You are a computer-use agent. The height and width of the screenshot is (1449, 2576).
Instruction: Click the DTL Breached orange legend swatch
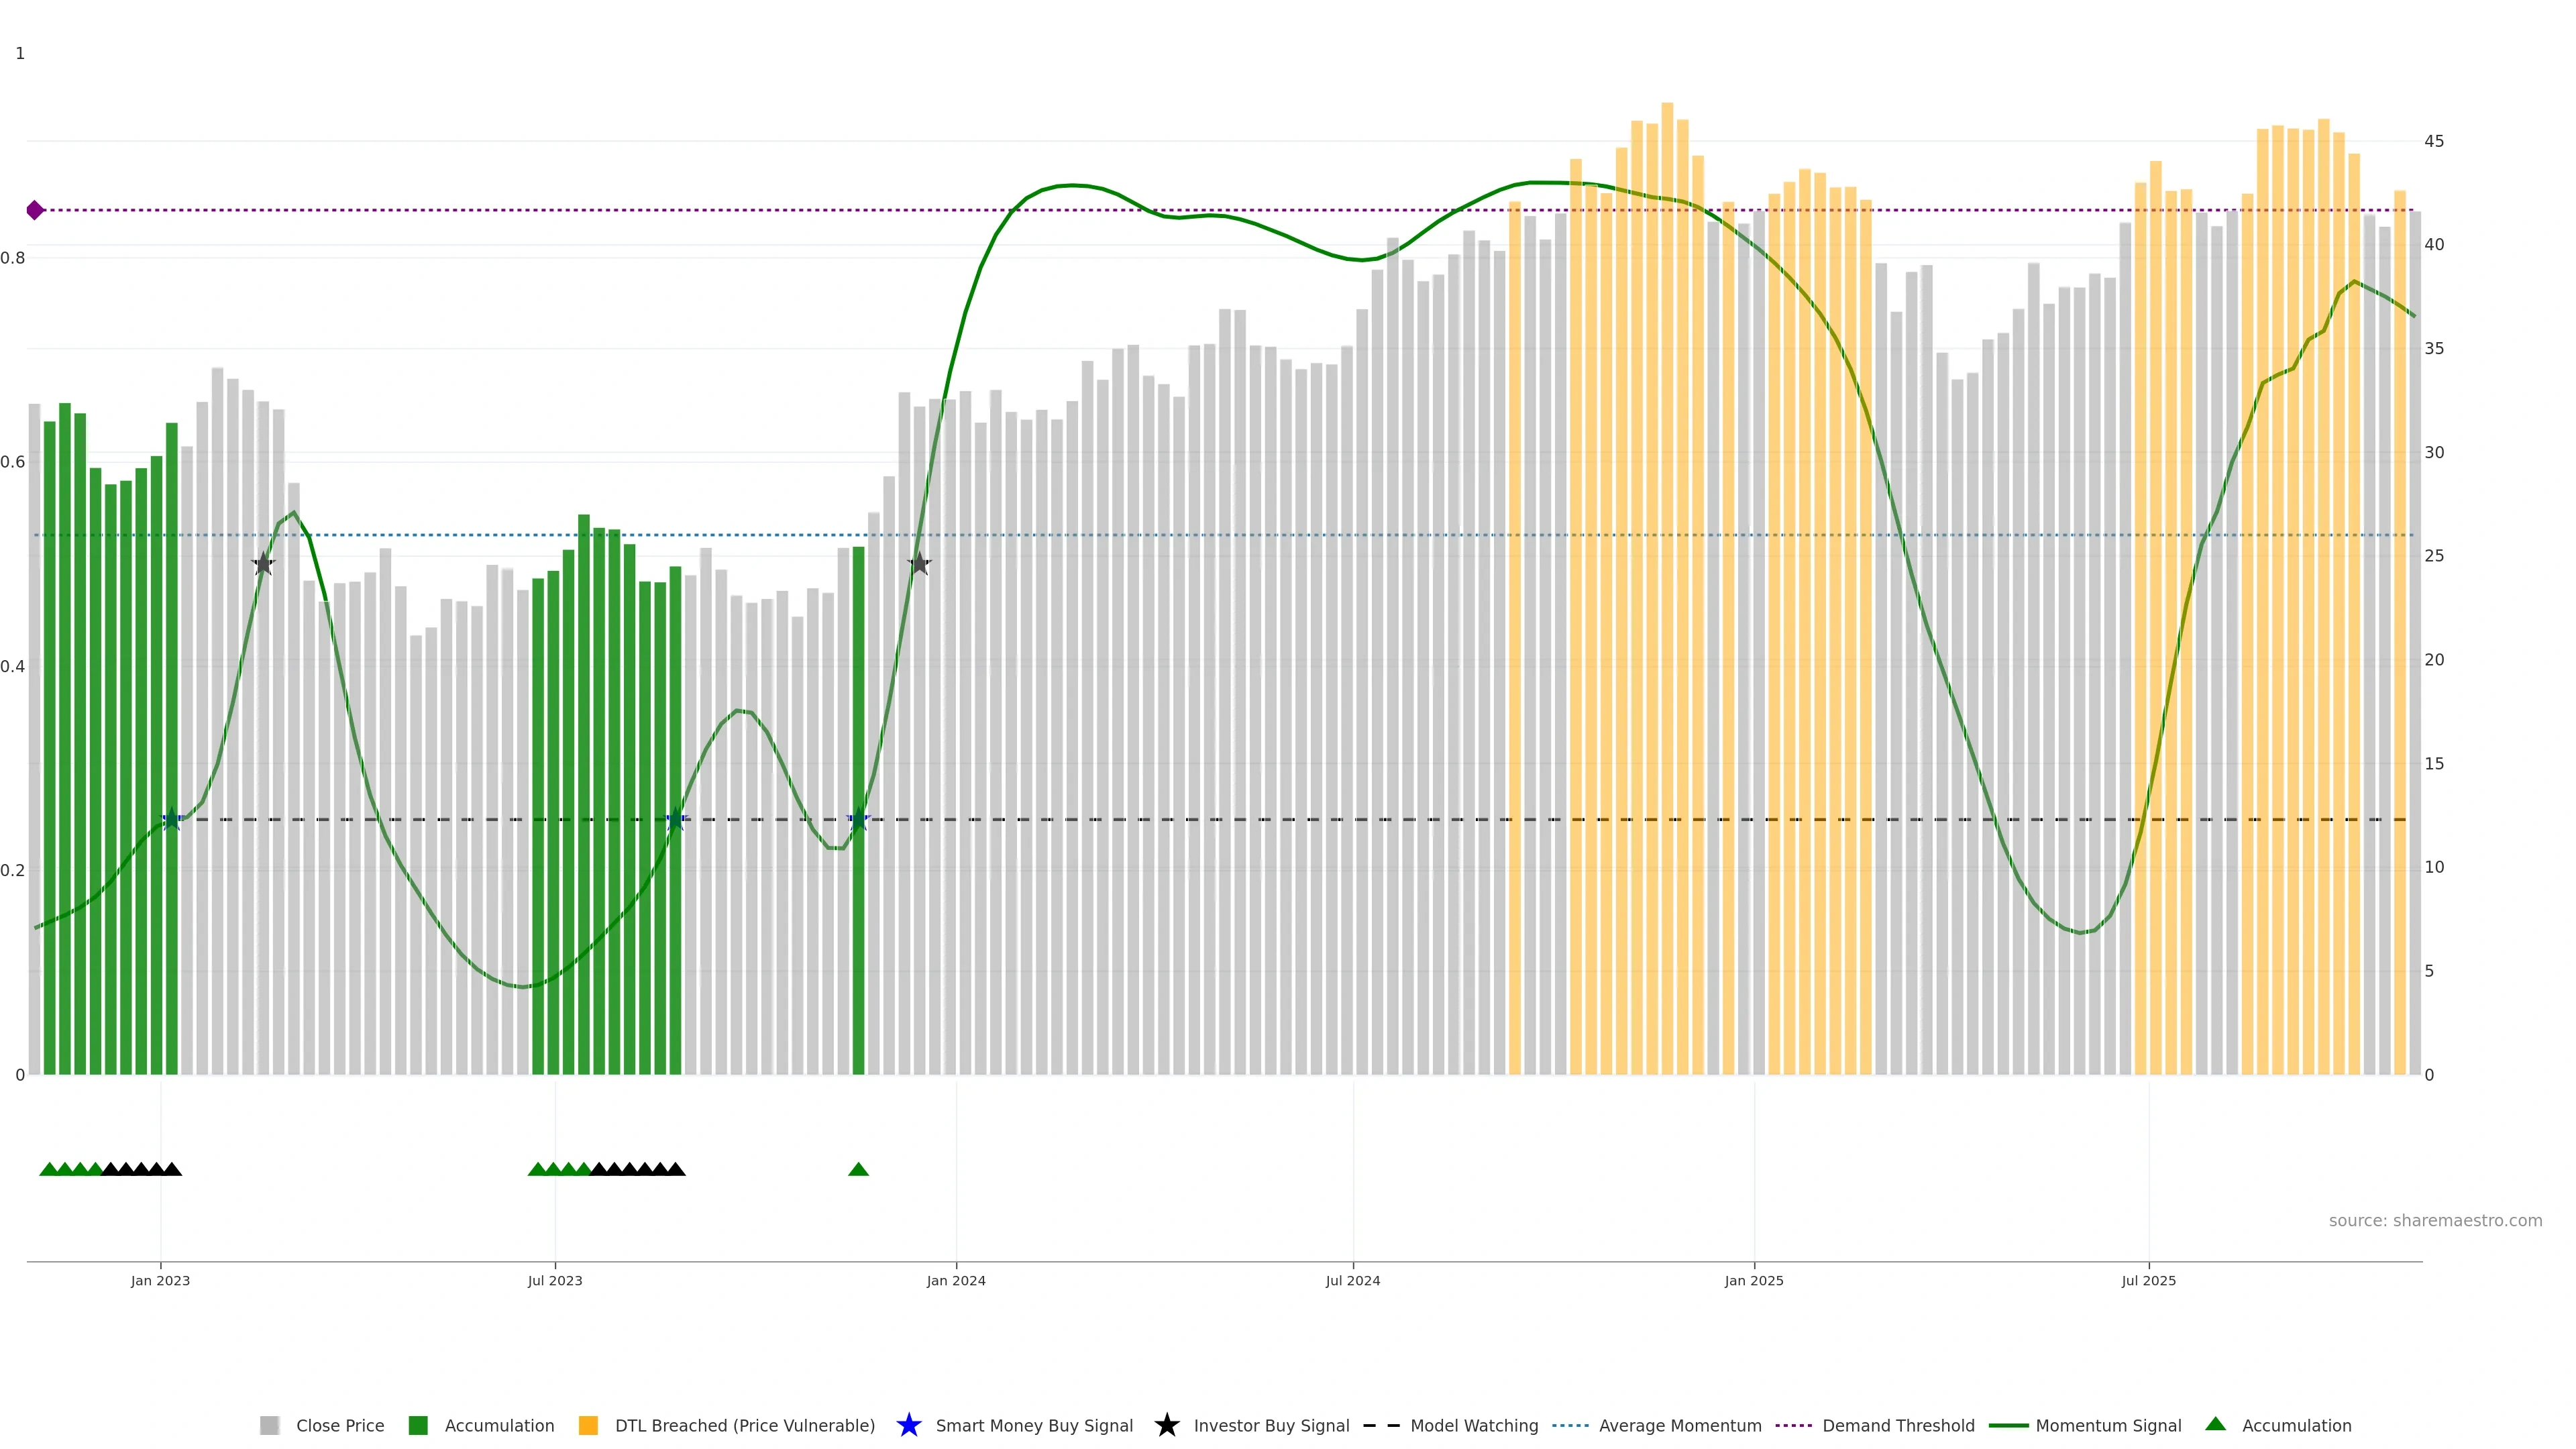pos(588,1425)
